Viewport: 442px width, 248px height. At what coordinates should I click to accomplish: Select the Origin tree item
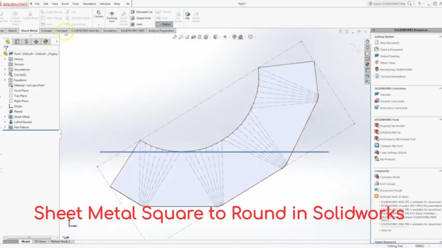[x=18, y=106]
